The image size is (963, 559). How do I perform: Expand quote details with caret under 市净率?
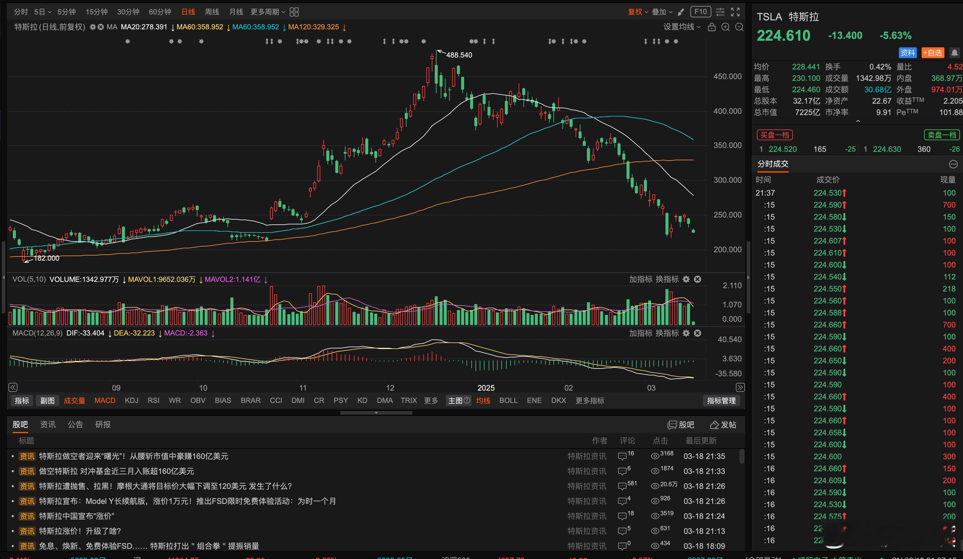tap(858, 121)
